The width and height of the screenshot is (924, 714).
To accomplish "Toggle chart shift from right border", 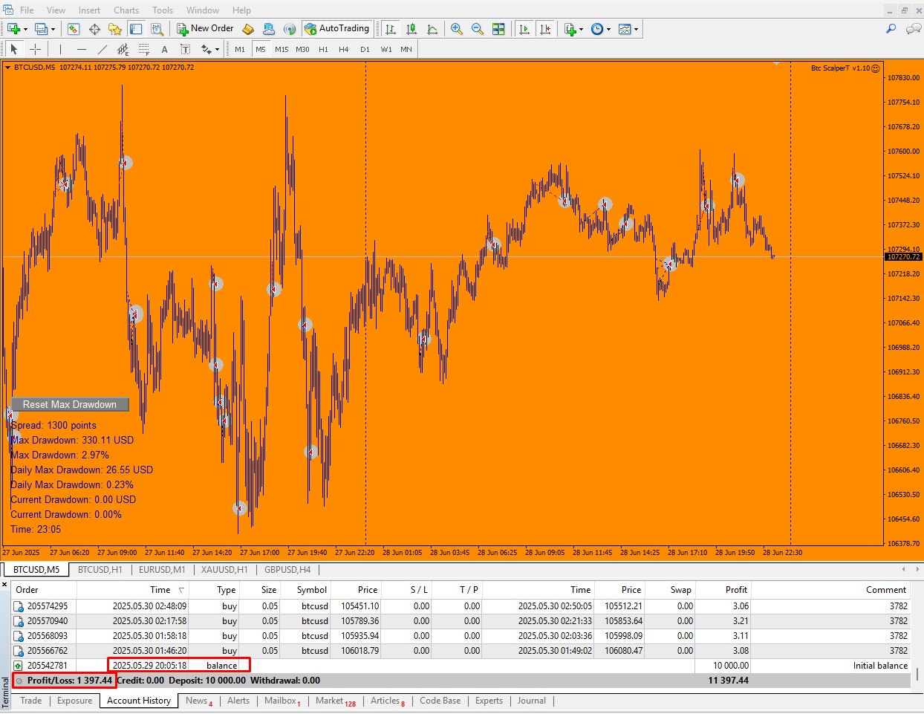I will [x=545, y=29].
